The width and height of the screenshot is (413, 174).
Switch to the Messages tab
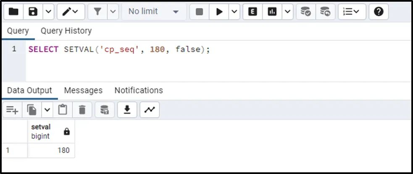(83, 90)
